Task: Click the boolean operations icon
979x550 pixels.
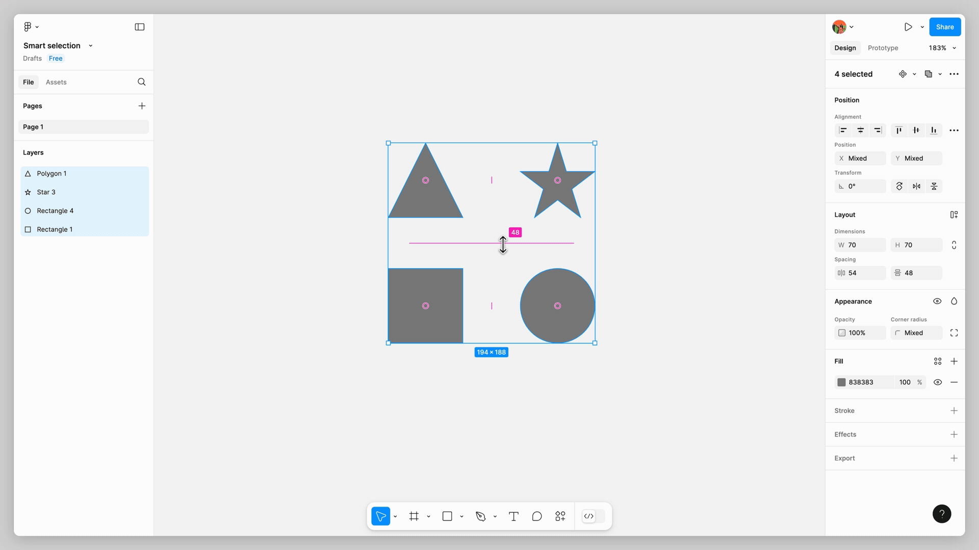Action: click(x=929, y=74)
